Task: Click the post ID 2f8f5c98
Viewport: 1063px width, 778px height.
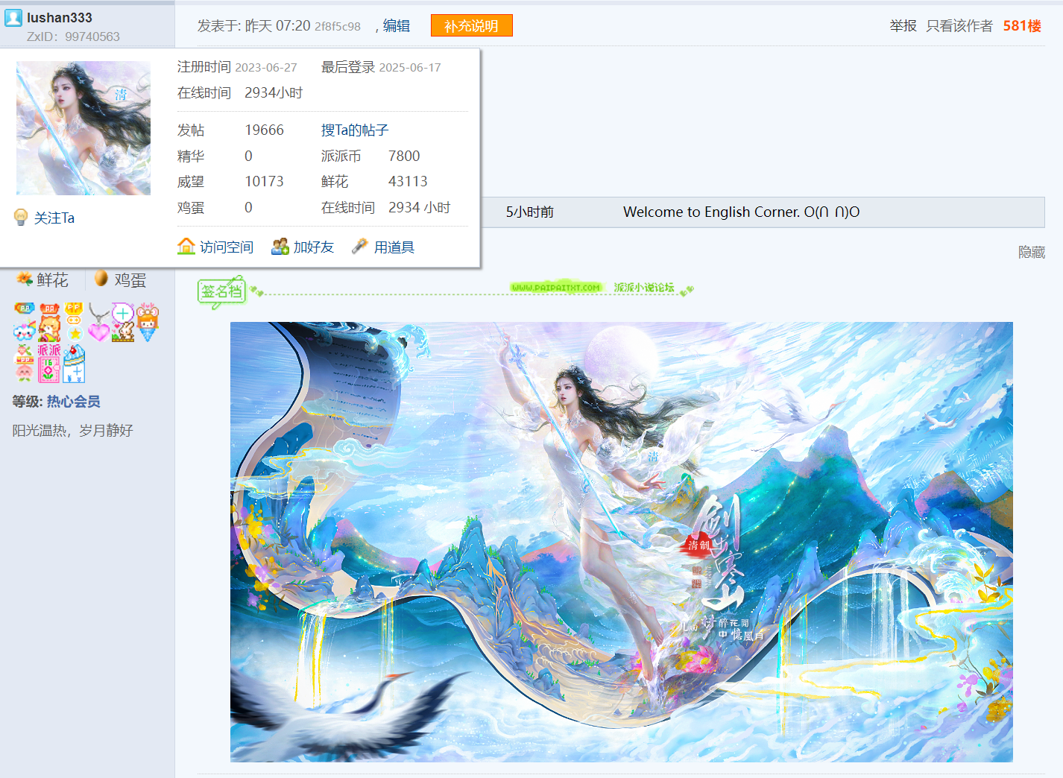Action: pyautogui.click(x=338, y=26)
